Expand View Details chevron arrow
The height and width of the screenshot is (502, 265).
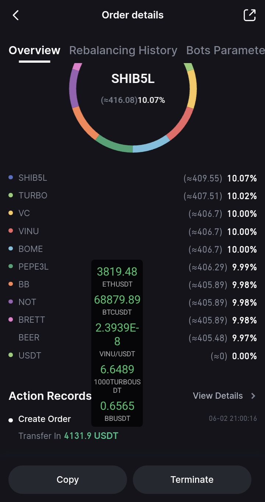point(253,396)
